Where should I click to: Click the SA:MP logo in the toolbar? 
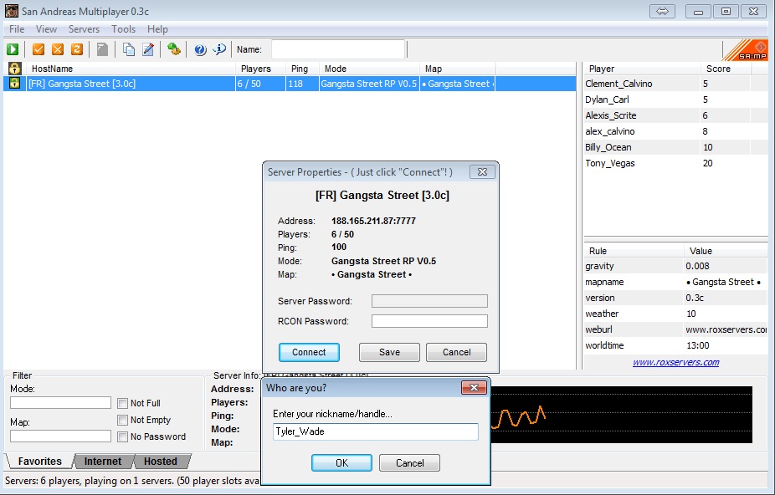coord(746,50)
